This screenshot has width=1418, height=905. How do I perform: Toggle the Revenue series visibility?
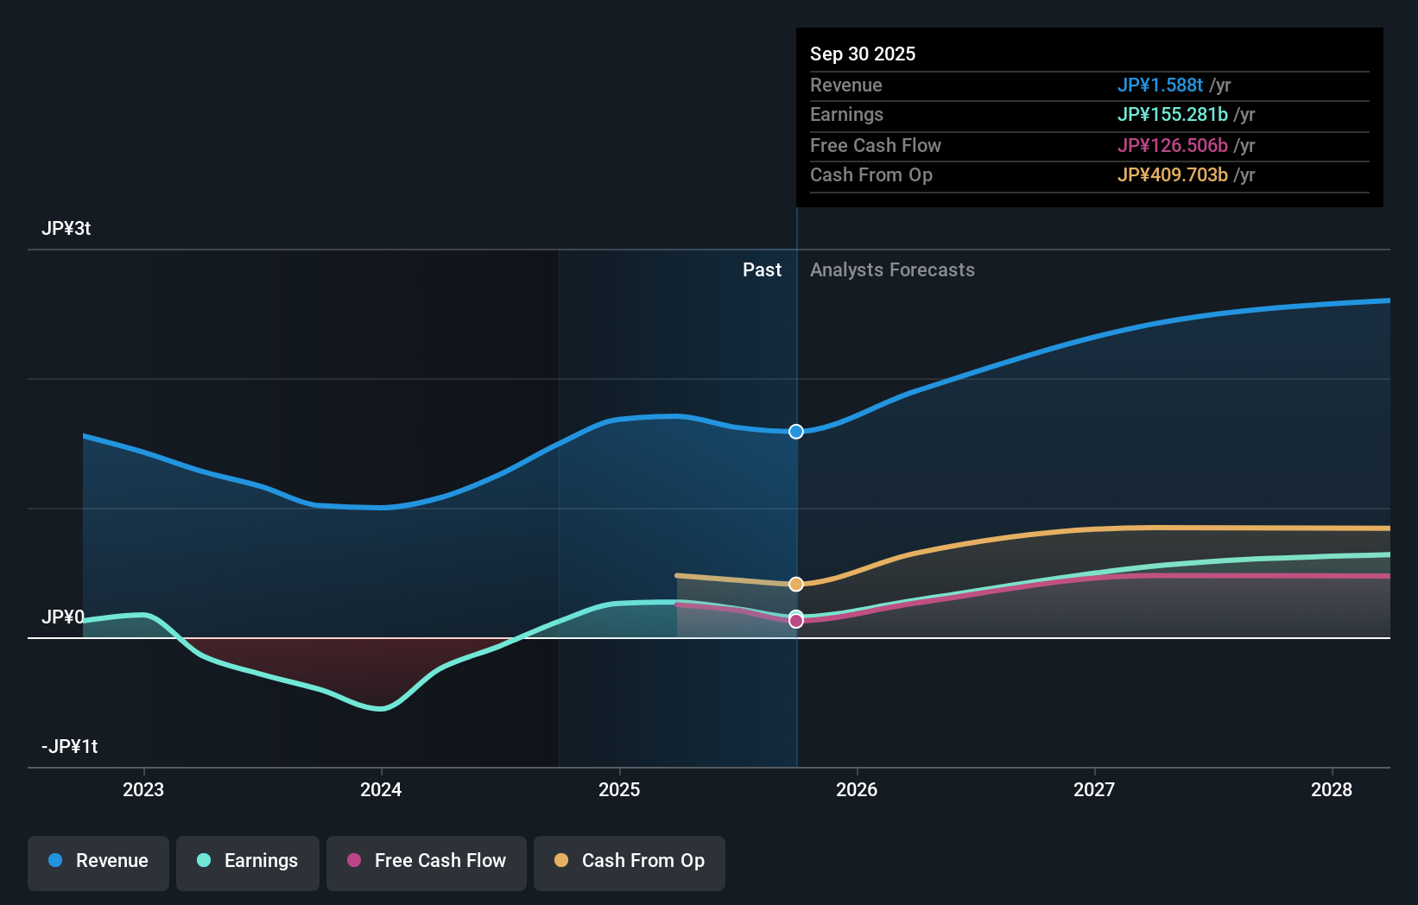click(x=98, y=861)
